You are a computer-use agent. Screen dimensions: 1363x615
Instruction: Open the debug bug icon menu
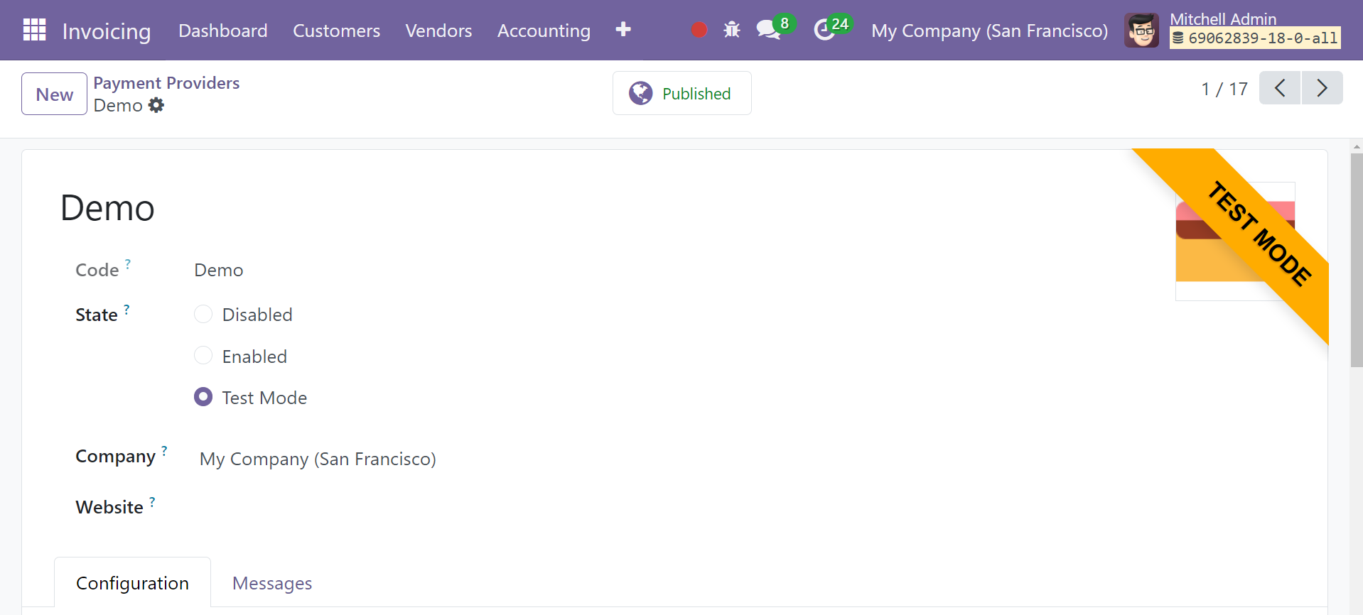click(732, 30)
